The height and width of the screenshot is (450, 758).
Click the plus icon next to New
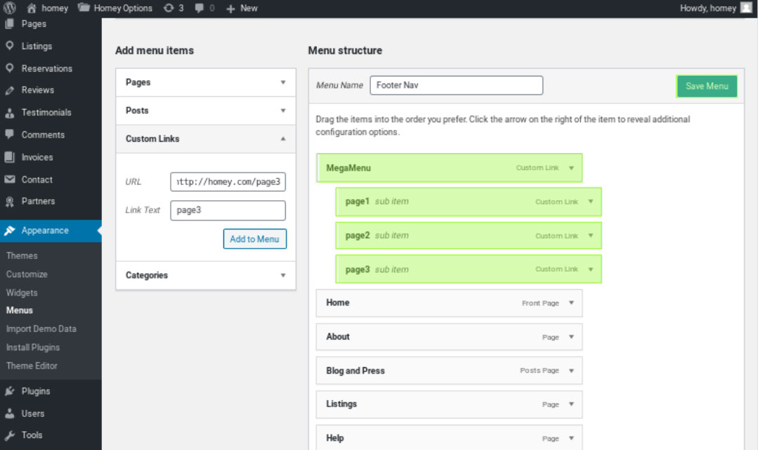tap(230, 8)
